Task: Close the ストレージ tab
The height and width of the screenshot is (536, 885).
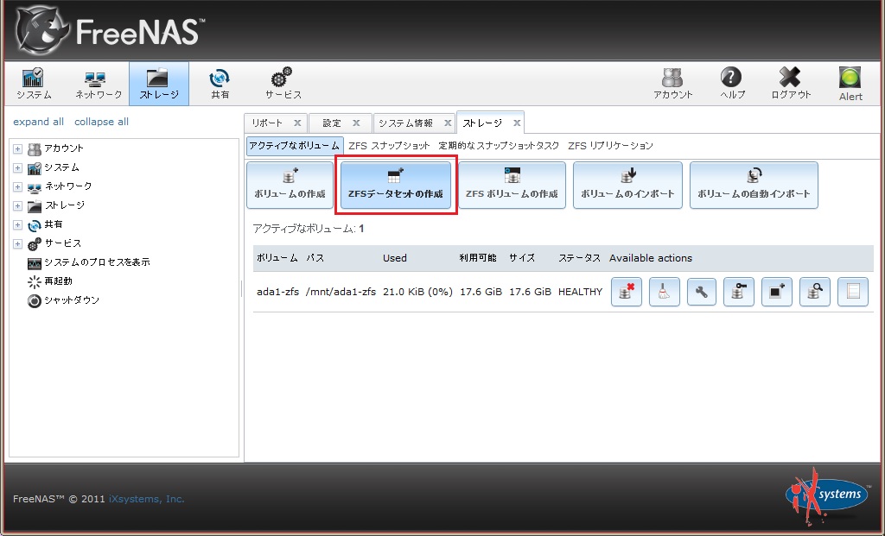Action: (x=517, y=123)
